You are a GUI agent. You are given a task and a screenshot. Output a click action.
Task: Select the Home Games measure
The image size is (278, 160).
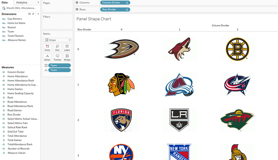15,89
